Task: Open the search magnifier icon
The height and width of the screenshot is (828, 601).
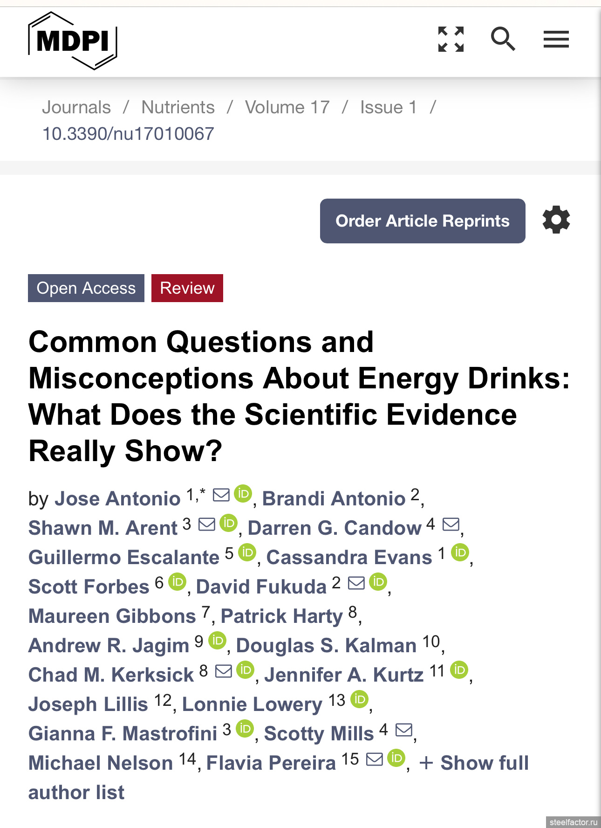Action: pos(503,39)
